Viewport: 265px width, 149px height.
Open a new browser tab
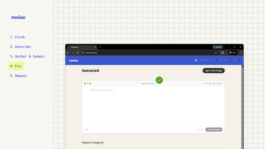pos(100,47)
